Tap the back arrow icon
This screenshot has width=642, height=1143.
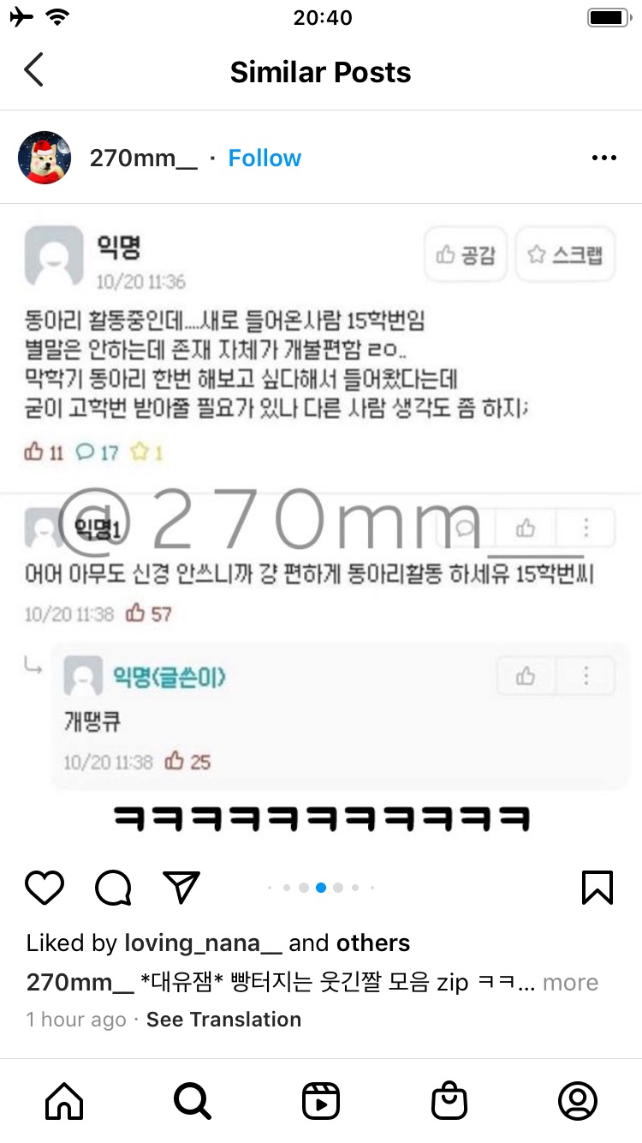tap(33, 70)
